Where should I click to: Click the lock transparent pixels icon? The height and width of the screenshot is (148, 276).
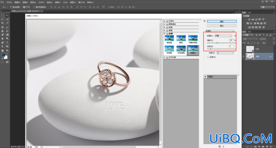248,43
